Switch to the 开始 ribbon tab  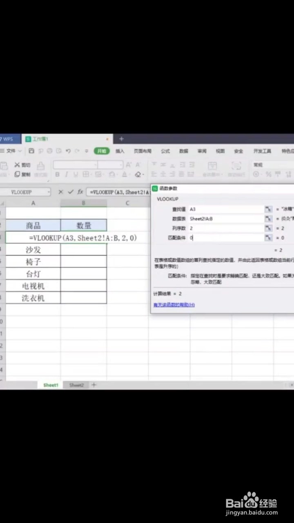102,151
